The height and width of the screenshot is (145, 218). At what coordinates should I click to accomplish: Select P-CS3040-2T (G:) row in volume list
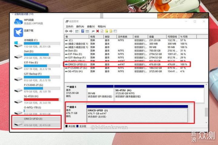126,68
